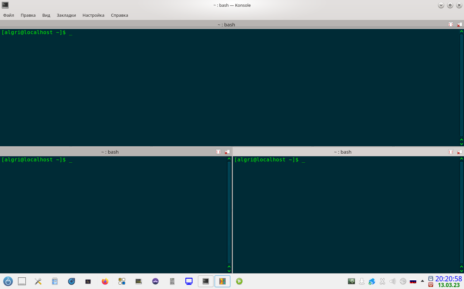The image size is (464, 289).
Task: Open the Вид menu
Action: click(46, 15)
